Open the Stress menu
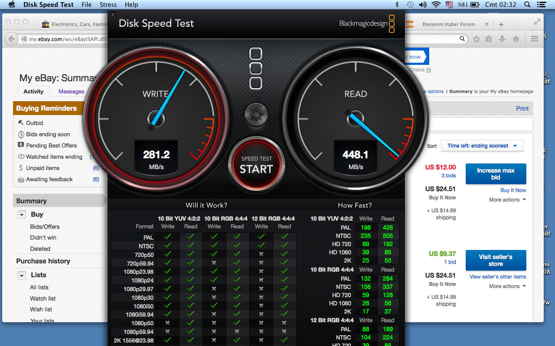 pos(108,5)
